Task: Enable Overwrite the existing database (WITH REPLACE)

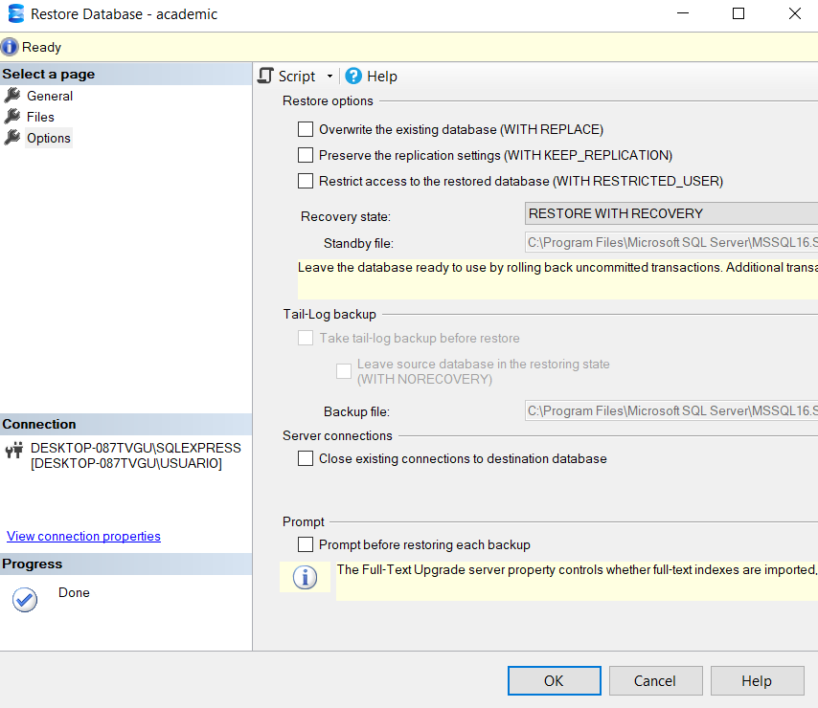Action: tap(306, 129)
